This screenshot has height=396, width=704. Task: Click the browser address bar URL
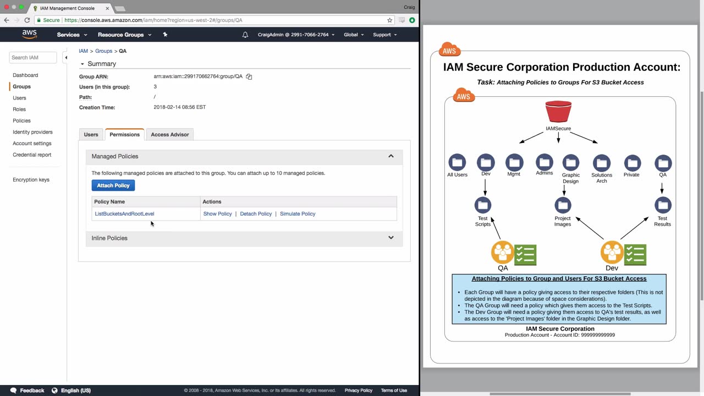pyautogui.click(x=153, y=20)
